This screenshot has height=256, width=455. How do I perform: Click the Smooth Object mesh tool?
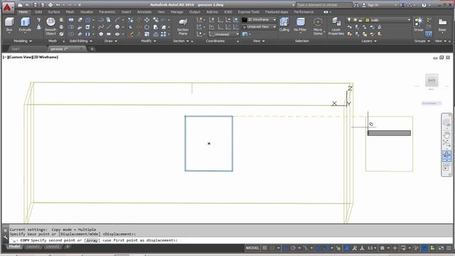(x=50, y=26)
